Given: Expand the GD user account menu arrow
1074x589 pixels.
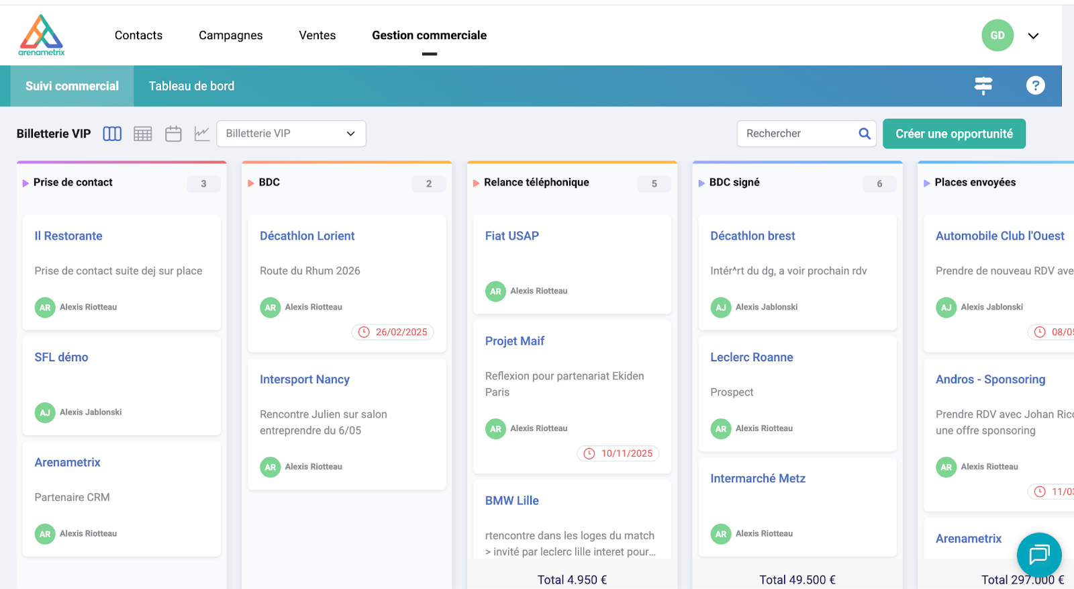Looking at the screenshot, I should point(1033,36).
